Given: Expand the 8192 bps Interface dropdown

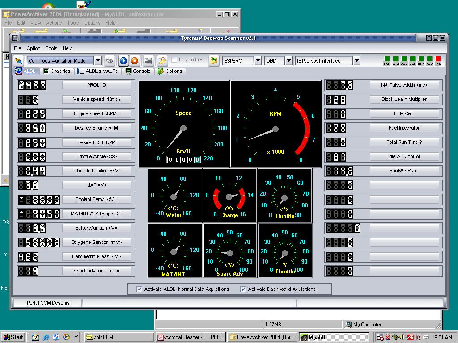Looking at the screenshot, I should coord(356,61).
